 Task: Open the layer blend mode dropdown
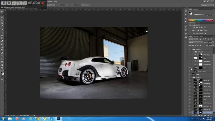(x=196, y=42)
